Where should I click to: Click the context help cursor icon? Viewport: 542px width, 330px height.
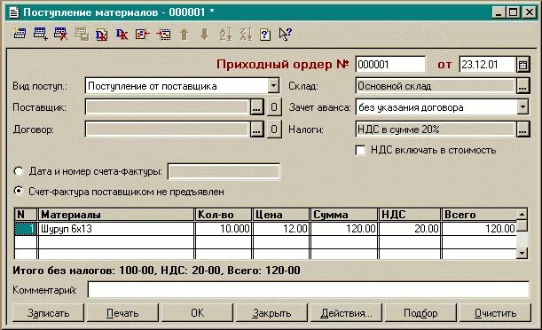285,34
